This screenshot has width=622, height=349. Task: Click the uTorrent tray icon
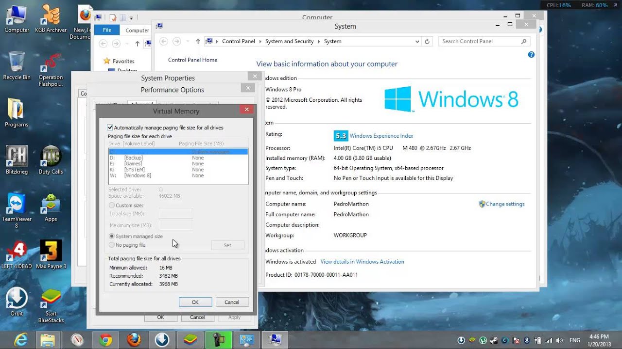pyautogui.click(x=484, y=340)
